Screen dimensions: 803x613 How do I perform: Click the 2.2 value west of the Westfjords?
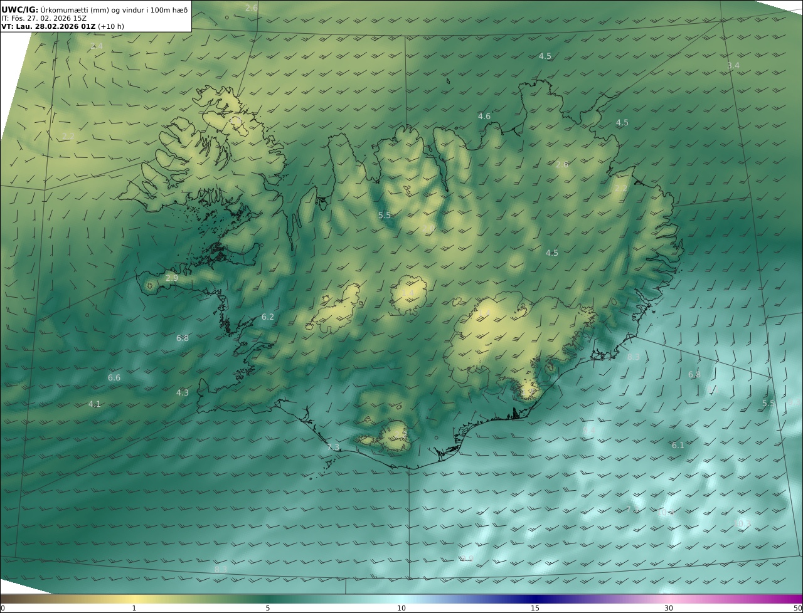point(68,137)
